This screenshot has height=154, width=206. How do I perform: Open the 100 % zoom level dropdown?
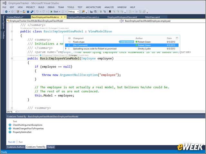point(16,112)
